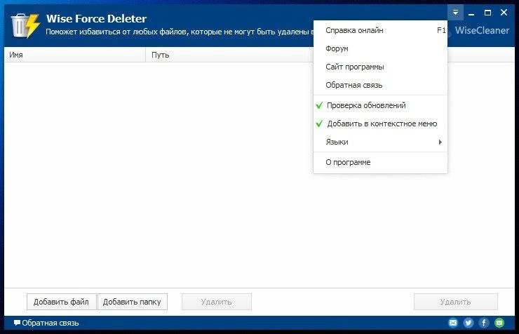The width and height of the screenshot is (519, 334).
Task: Click the green message icon in status bar
Action: coord(499,323)
